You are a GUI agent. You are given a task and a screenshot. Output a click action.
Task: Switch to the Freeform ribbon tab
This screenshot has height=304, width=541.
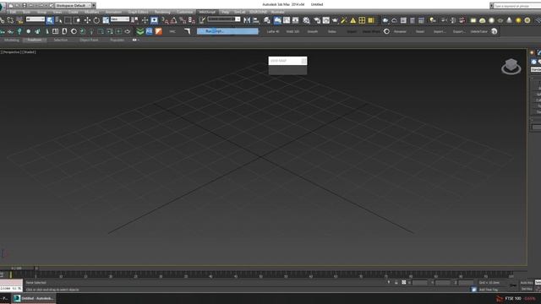pos(35,40)
